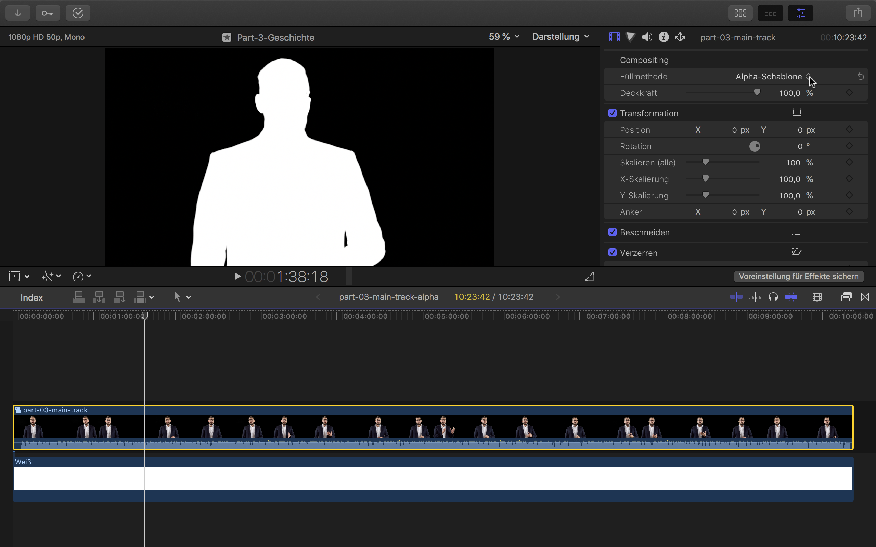The image size is (876, 547).
Task: Play the viewer from playhead
Action: coord(237,276)
